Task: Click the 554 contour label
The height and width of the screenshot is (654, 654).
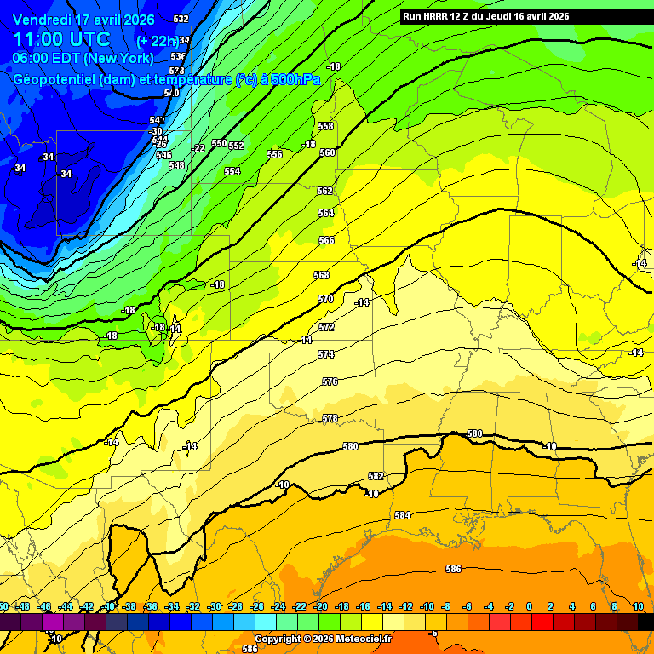Action: click(x=232, y=171)
